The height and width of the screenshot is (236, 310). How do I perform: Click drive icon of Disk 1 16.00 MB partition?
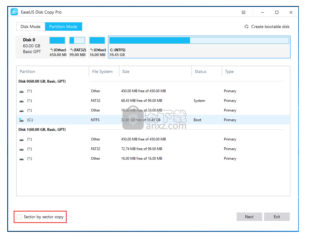tap(21, 159)
